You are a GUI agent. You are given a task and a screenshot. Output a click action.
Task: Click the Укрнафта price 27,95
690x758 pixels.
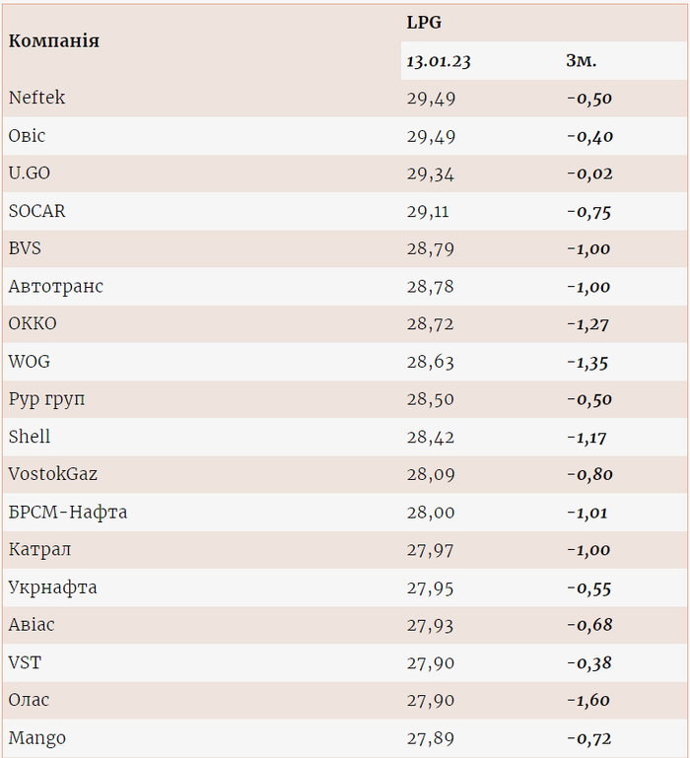tap(431, 587)
